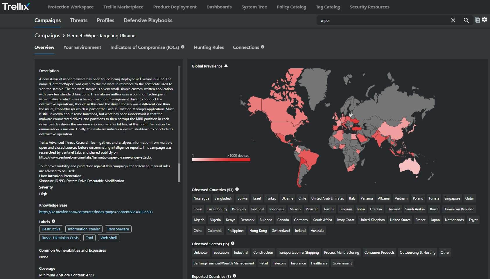Click the Australia country chip

tap(317, 231)
